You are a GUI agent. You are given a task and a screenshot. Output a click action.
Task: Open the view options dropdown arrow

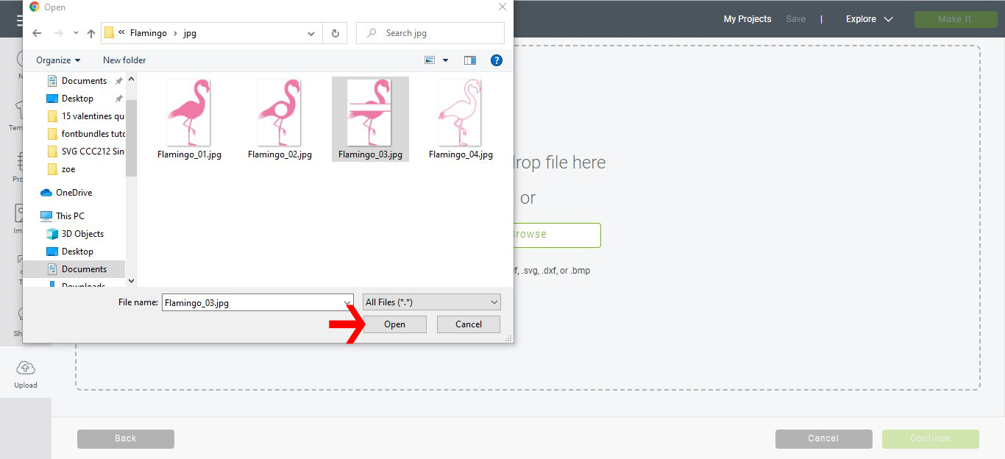click(x=445, y=60)
